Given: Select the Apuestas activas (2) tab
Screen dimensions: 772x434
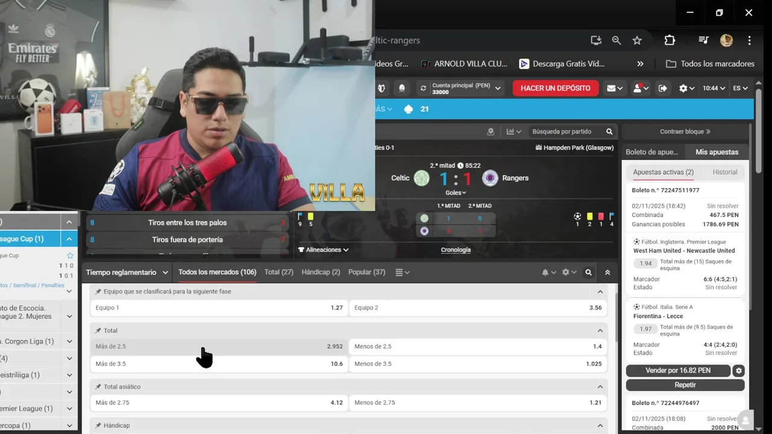Looking at the screenshot, I should coord(663,172).
